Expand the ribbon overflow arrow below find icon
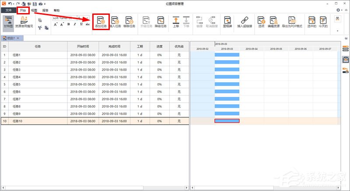 (337, 31)
